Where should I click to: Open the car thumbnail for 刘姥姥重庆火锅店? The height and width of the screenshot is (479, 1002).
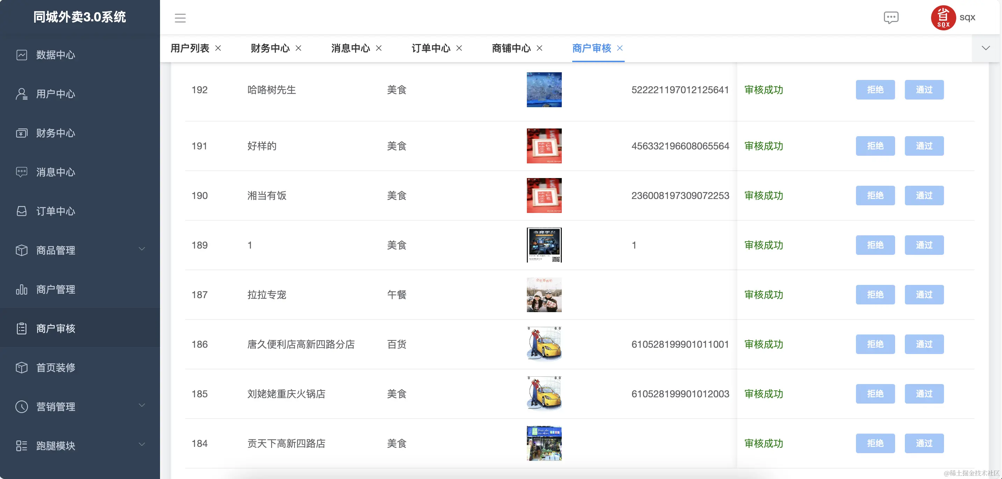pyautogui.click(x=544, y=394)
